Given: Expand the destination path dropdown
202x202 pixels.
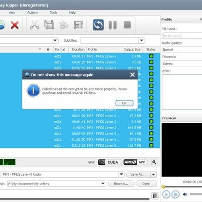Looking at the screenshot, I should pyautogui.click(x=103, y=183).
